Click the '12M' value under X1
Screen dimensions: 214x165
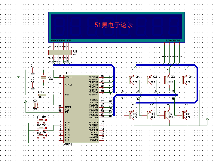50,79
